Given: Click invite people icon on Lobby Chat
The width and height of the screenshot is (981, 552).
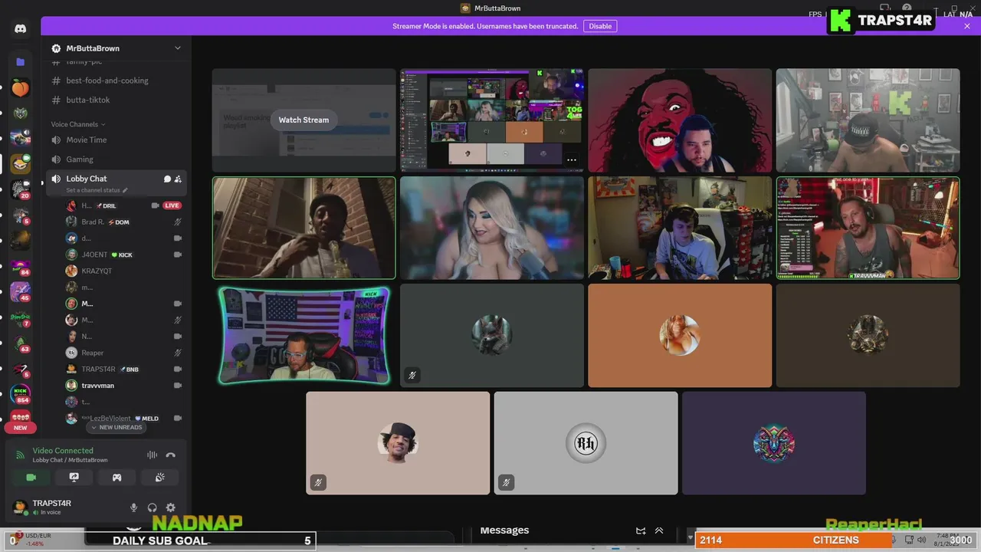Looking at the screenshot, I should coord(178,179).
